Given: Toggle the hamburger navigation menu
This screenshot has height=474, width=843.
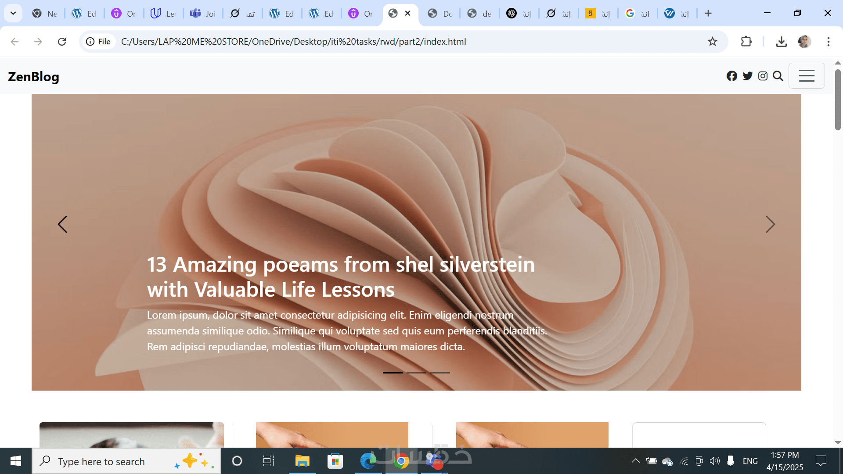Looking at the screenshot, I should point(806,76).
